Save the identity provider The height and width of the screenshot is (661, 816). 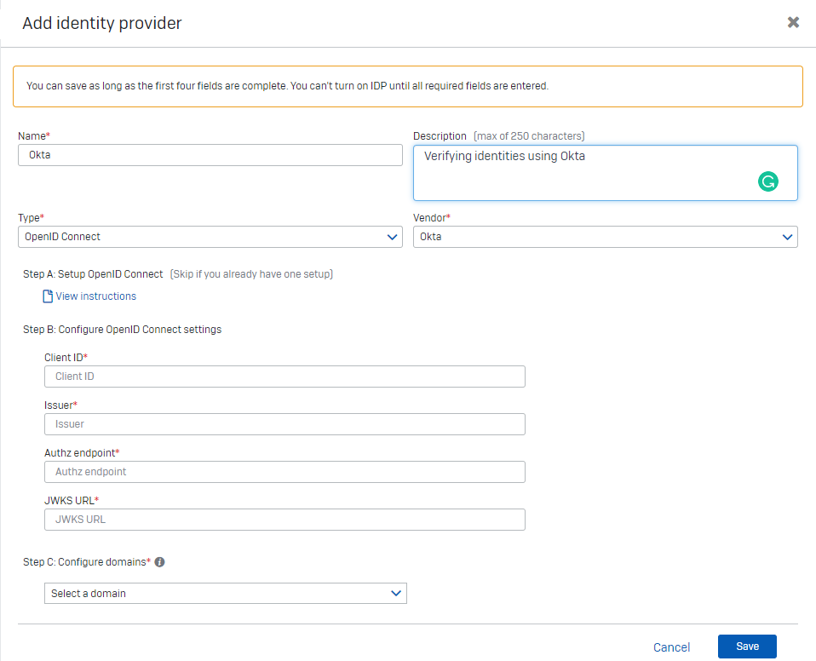747,647
